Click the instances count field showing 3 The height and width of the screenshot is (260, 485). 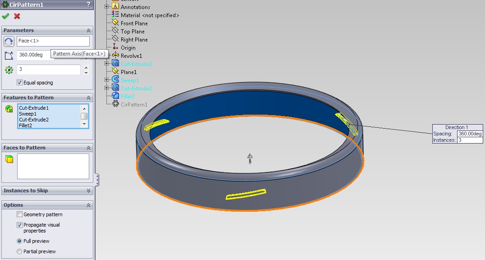pos(49,70)
